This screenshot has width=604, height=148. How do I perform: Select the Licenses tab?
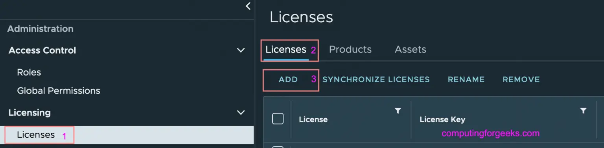tap(286, 50)
